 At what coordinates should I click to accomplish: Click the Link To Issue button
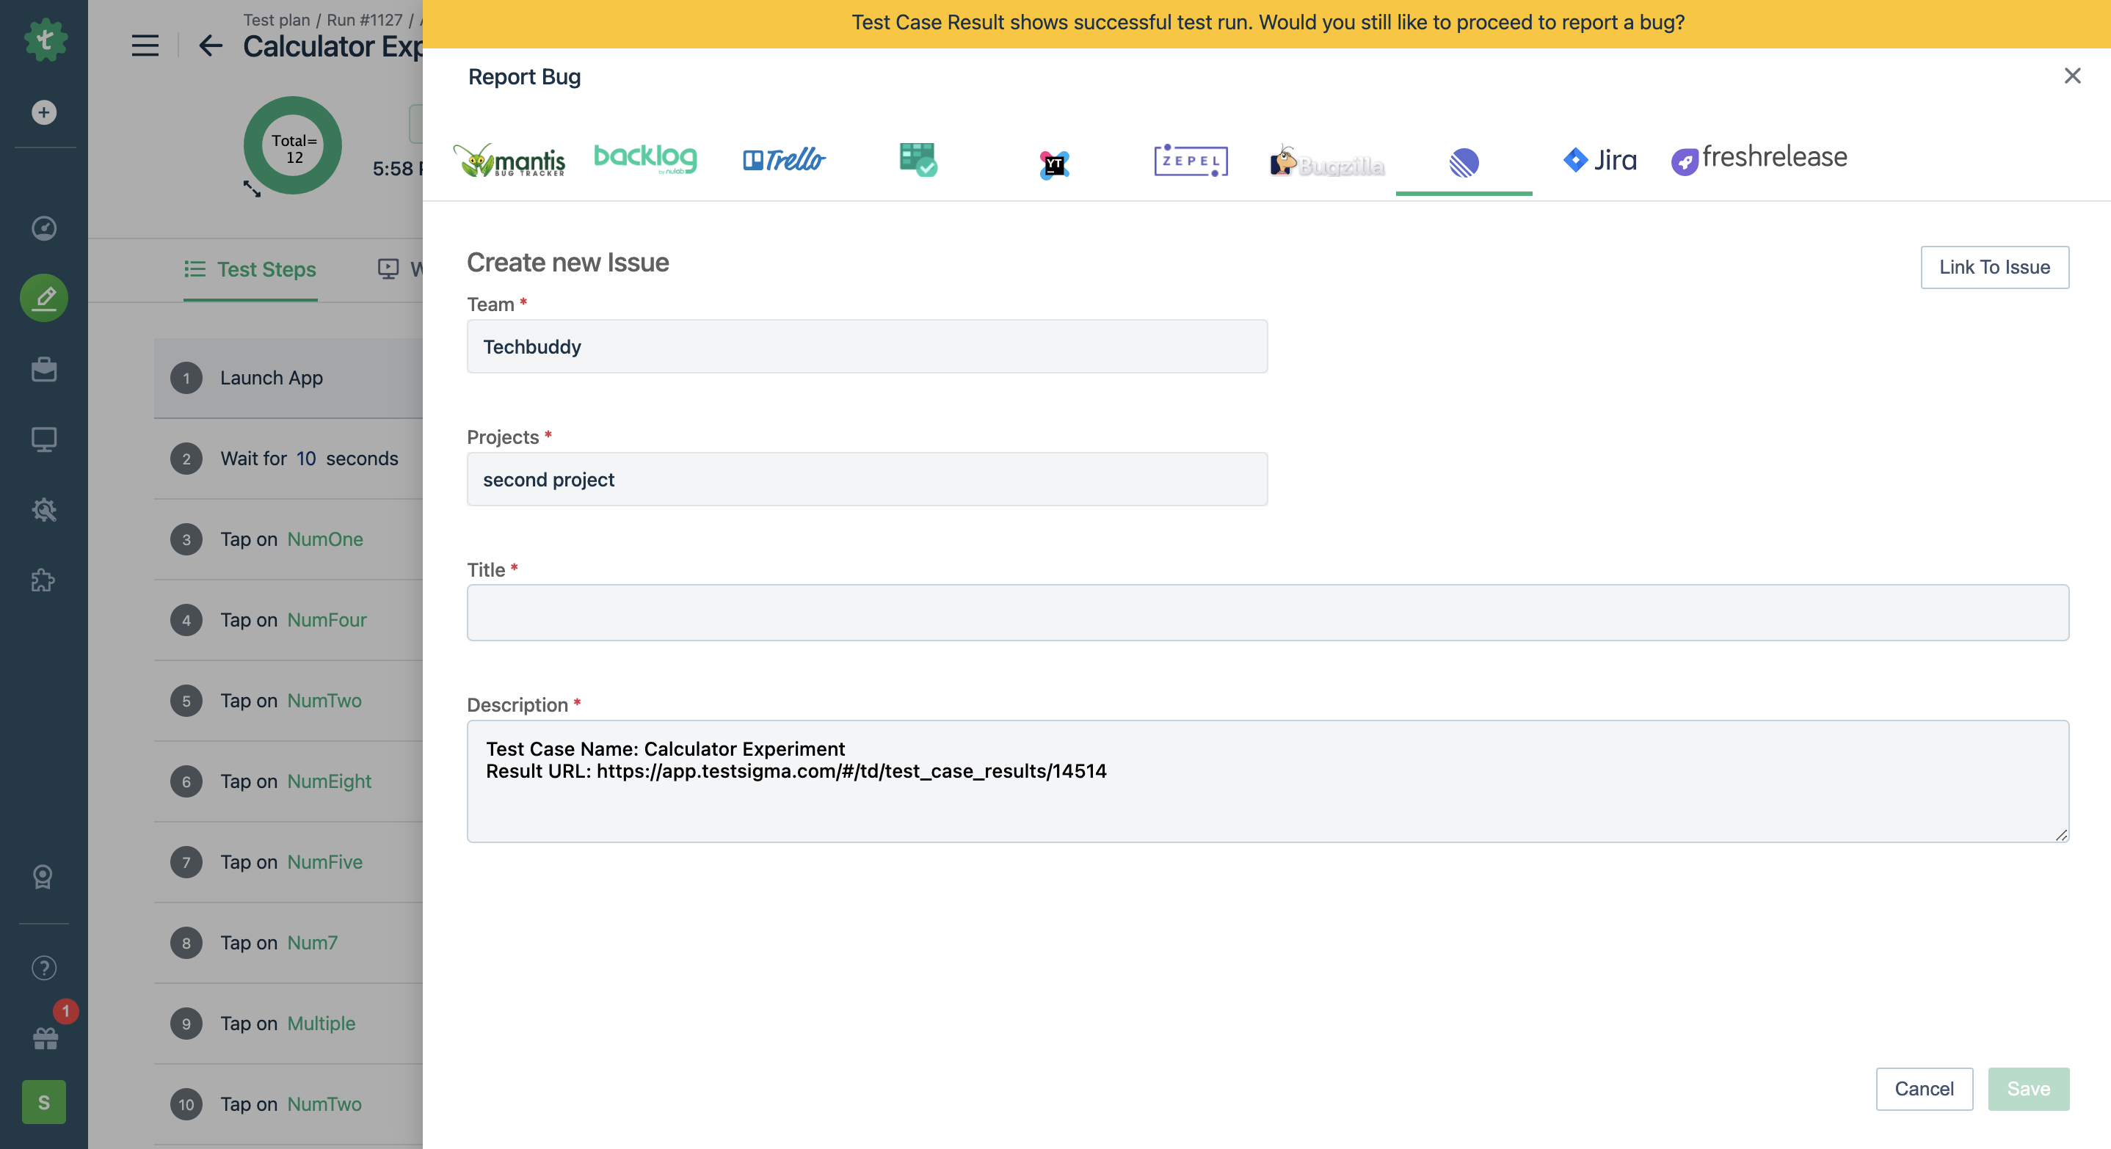[x=1994, y=267]
